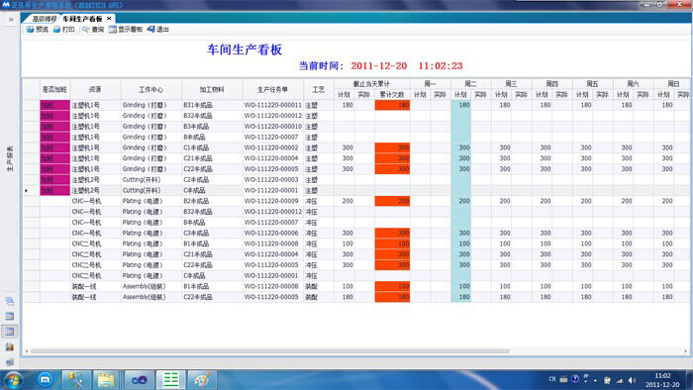The image size is (693, 390).
Task: Click the 截止当天累计 header group
Action: pyautogui.click(x=371, y=84)
